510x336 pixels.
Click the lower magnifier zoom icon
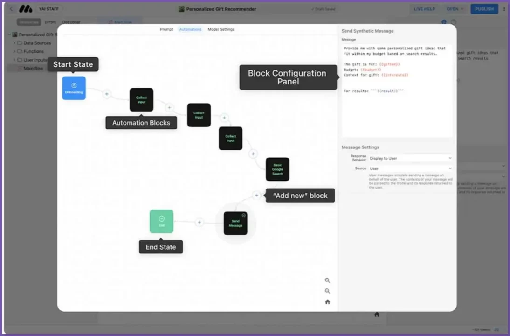click(327, 291)
